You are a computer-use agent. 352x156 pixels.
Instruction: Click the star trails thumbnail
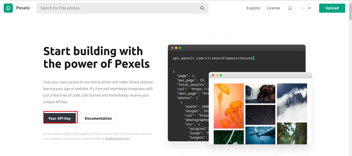pos(260,115)
